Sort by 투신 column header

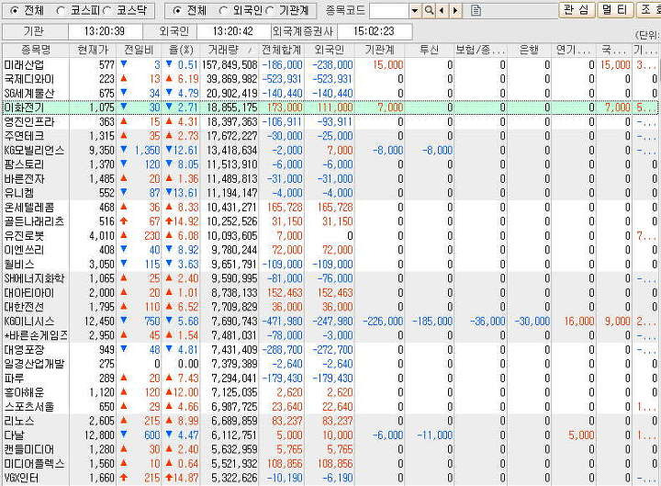(429, 50)
